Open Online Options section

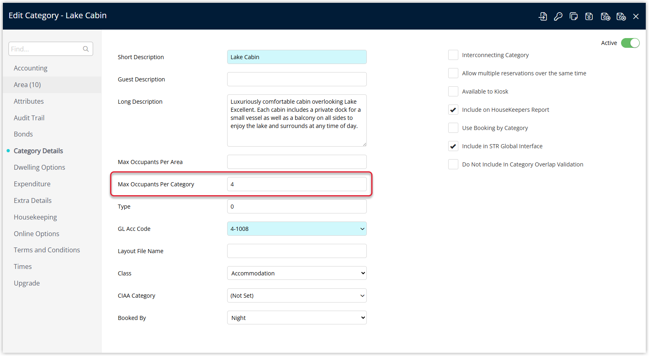tap(36, 234)
